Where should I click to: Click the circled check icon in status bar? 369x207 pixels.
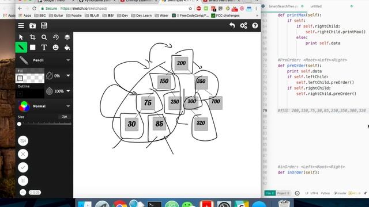coord(298,193)
